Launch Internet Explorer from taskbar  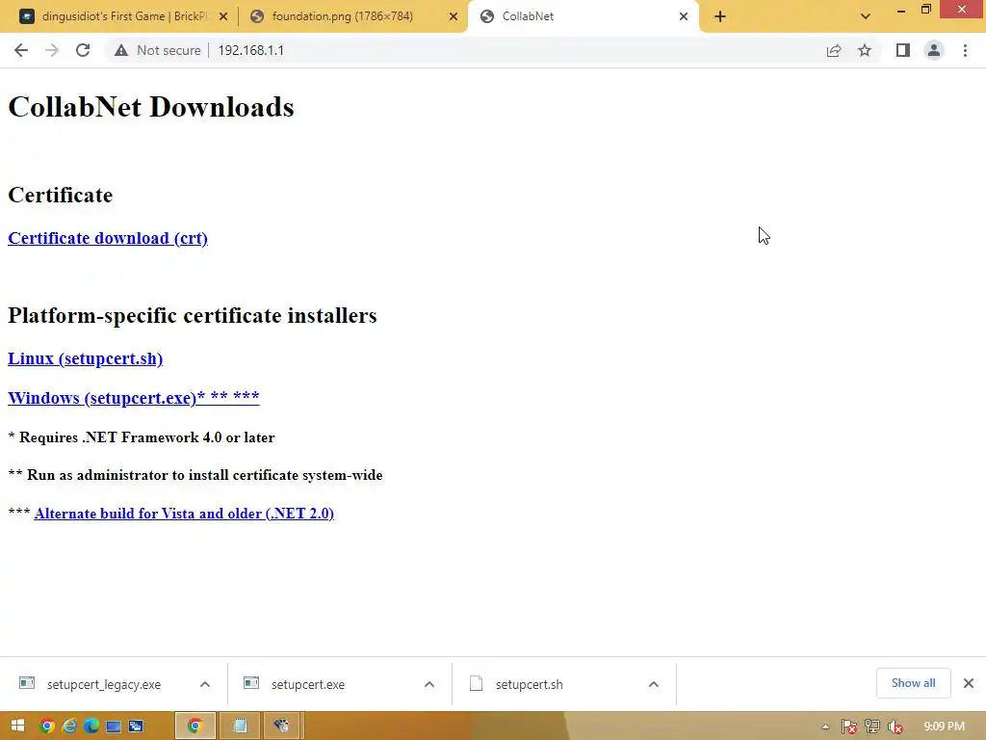[x=69, y=726]
